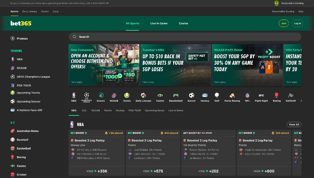This screenshot has height=178, width=314.
Task: Select the NFL shield icon
Action: coord(247,95)
